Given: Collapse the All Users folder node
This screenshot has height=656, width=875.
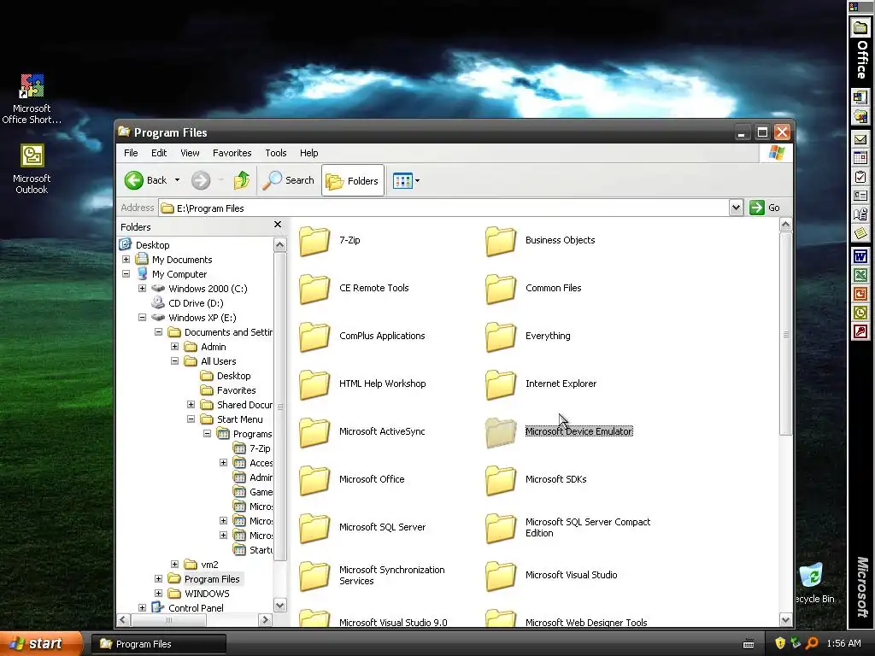Looking at the screenshot, I should coord(174,361).
